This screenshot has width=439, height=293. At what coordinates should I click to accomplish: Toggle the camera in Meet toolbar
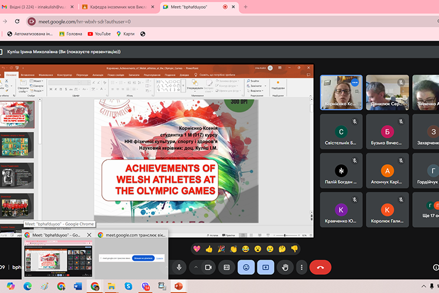coord(207,267)
